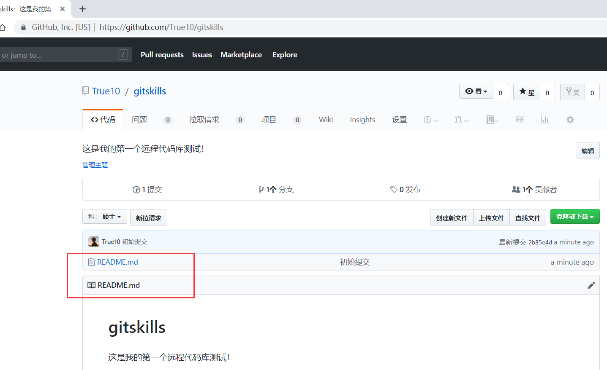Open the 克隆或下载 dropdown
The height and width of the screenshot is (370, 607).
[x=575, y=217]
